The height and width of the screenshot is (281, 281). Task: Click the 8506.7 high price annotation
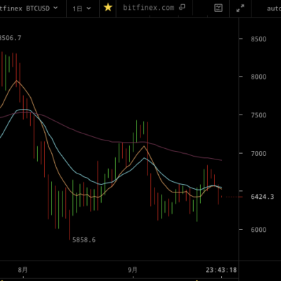[x=11, y=38]
